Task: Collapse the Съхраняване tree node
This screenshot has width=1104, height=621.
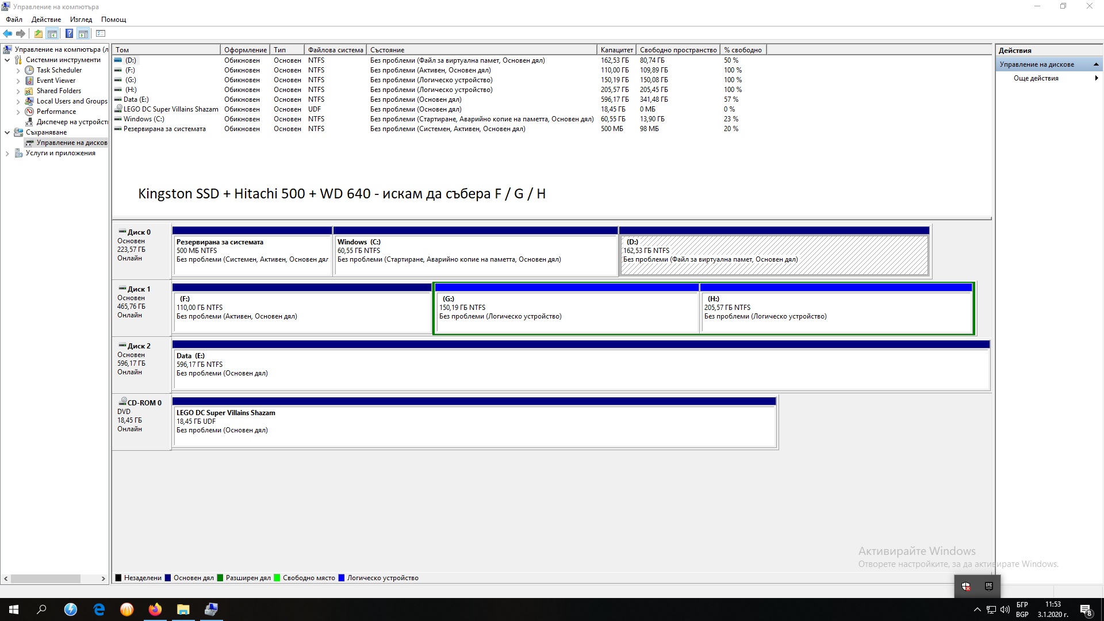Action: pyautogui.click(x=7, y=132)
